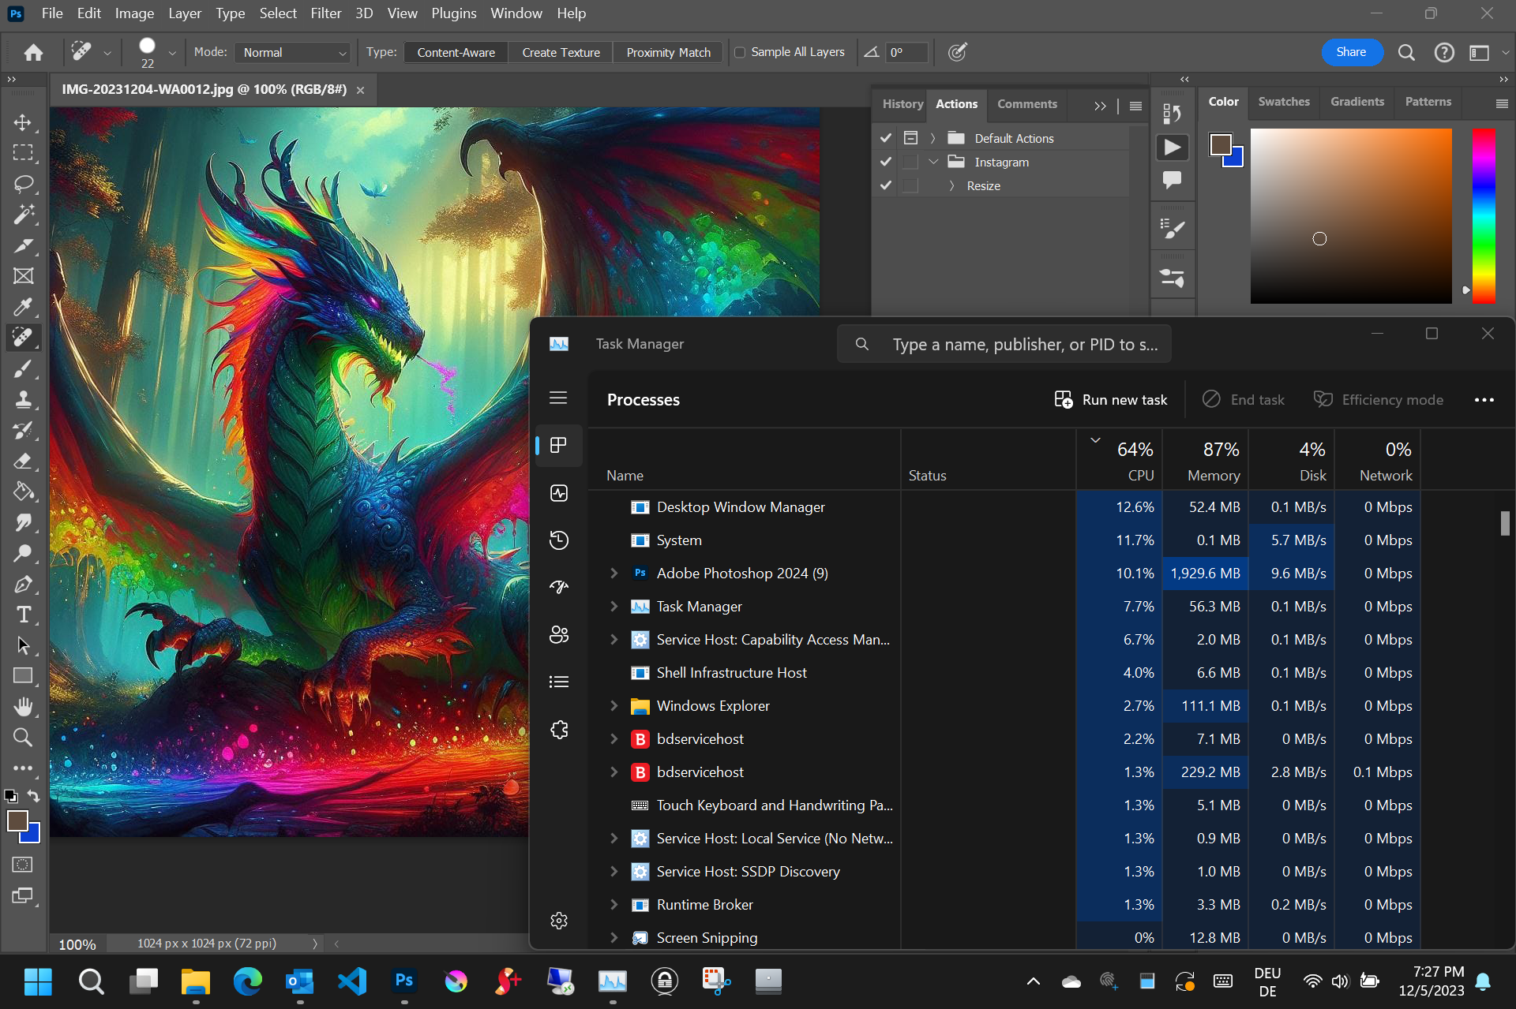
Task: Open Task Manager Settings gear
Action: [559, 921]
